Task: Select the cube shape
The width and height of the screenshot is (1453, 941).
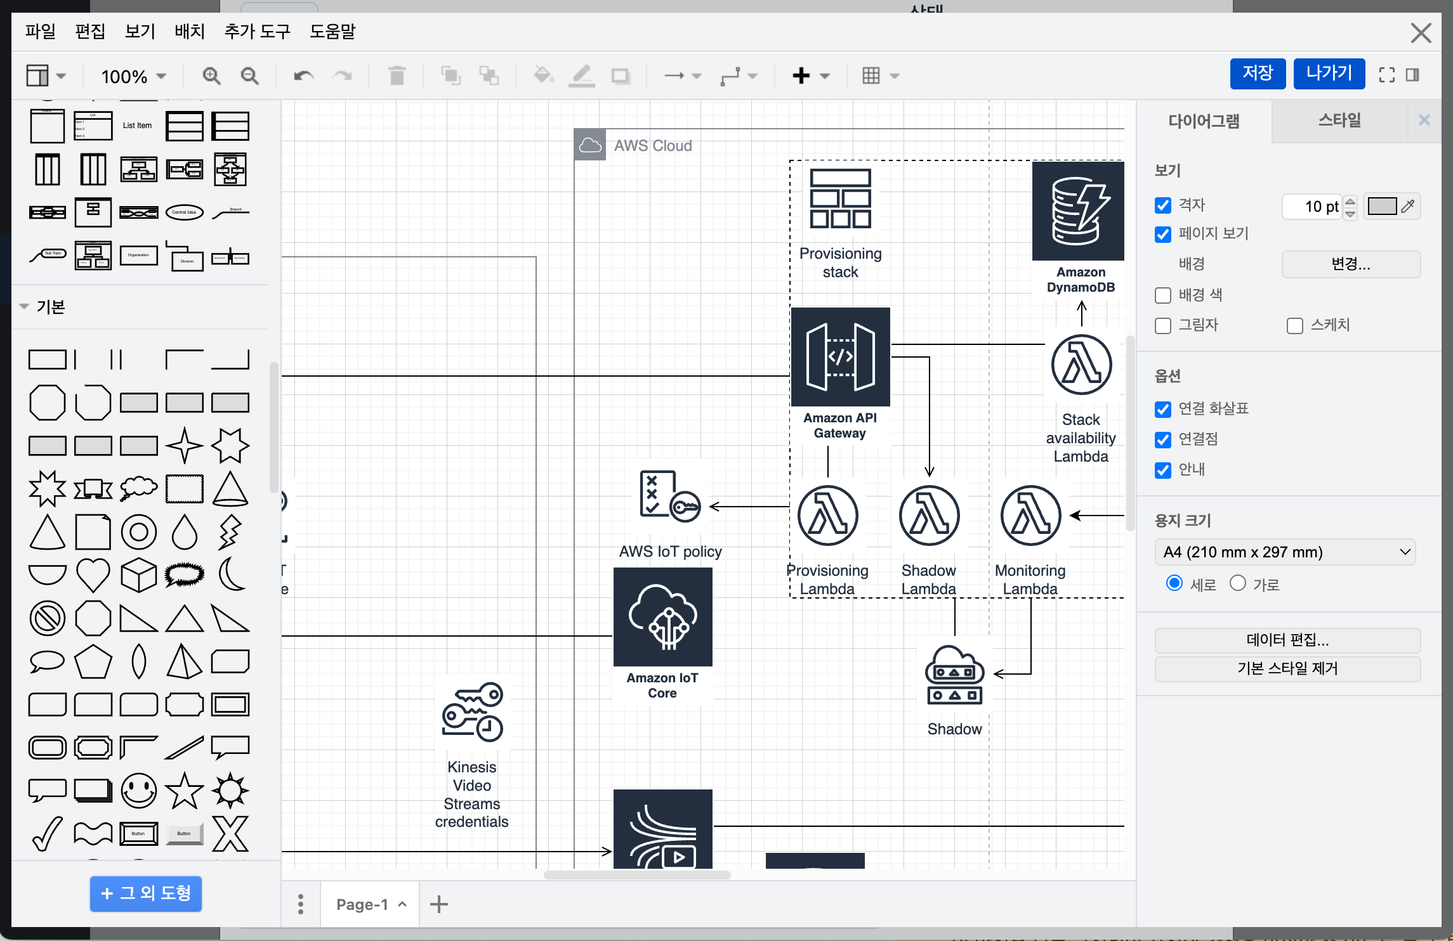Action: [139, 575]
